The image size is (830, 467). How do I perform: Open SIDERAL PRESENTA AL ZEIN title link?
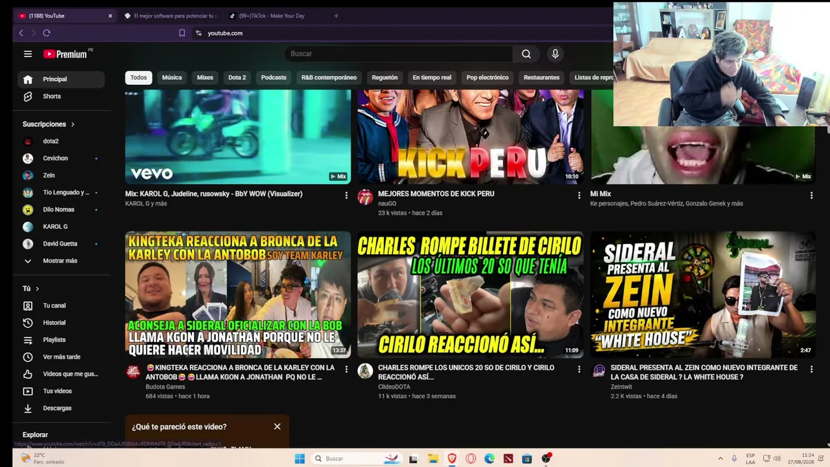pyautogui.click(x=704, y=372)
